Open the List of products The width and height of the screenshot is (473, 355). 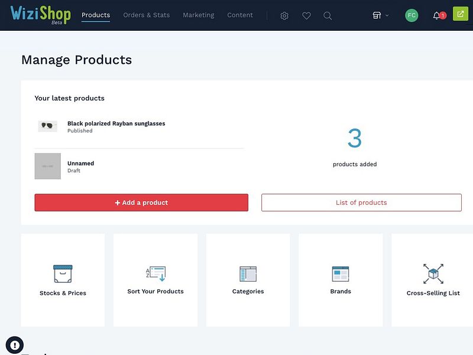click(361, 202)
